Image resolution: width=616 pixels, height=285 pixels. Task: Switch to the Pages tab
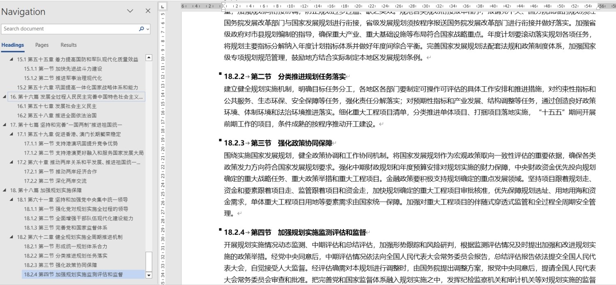pyautogui.click(x=42, y=45)
